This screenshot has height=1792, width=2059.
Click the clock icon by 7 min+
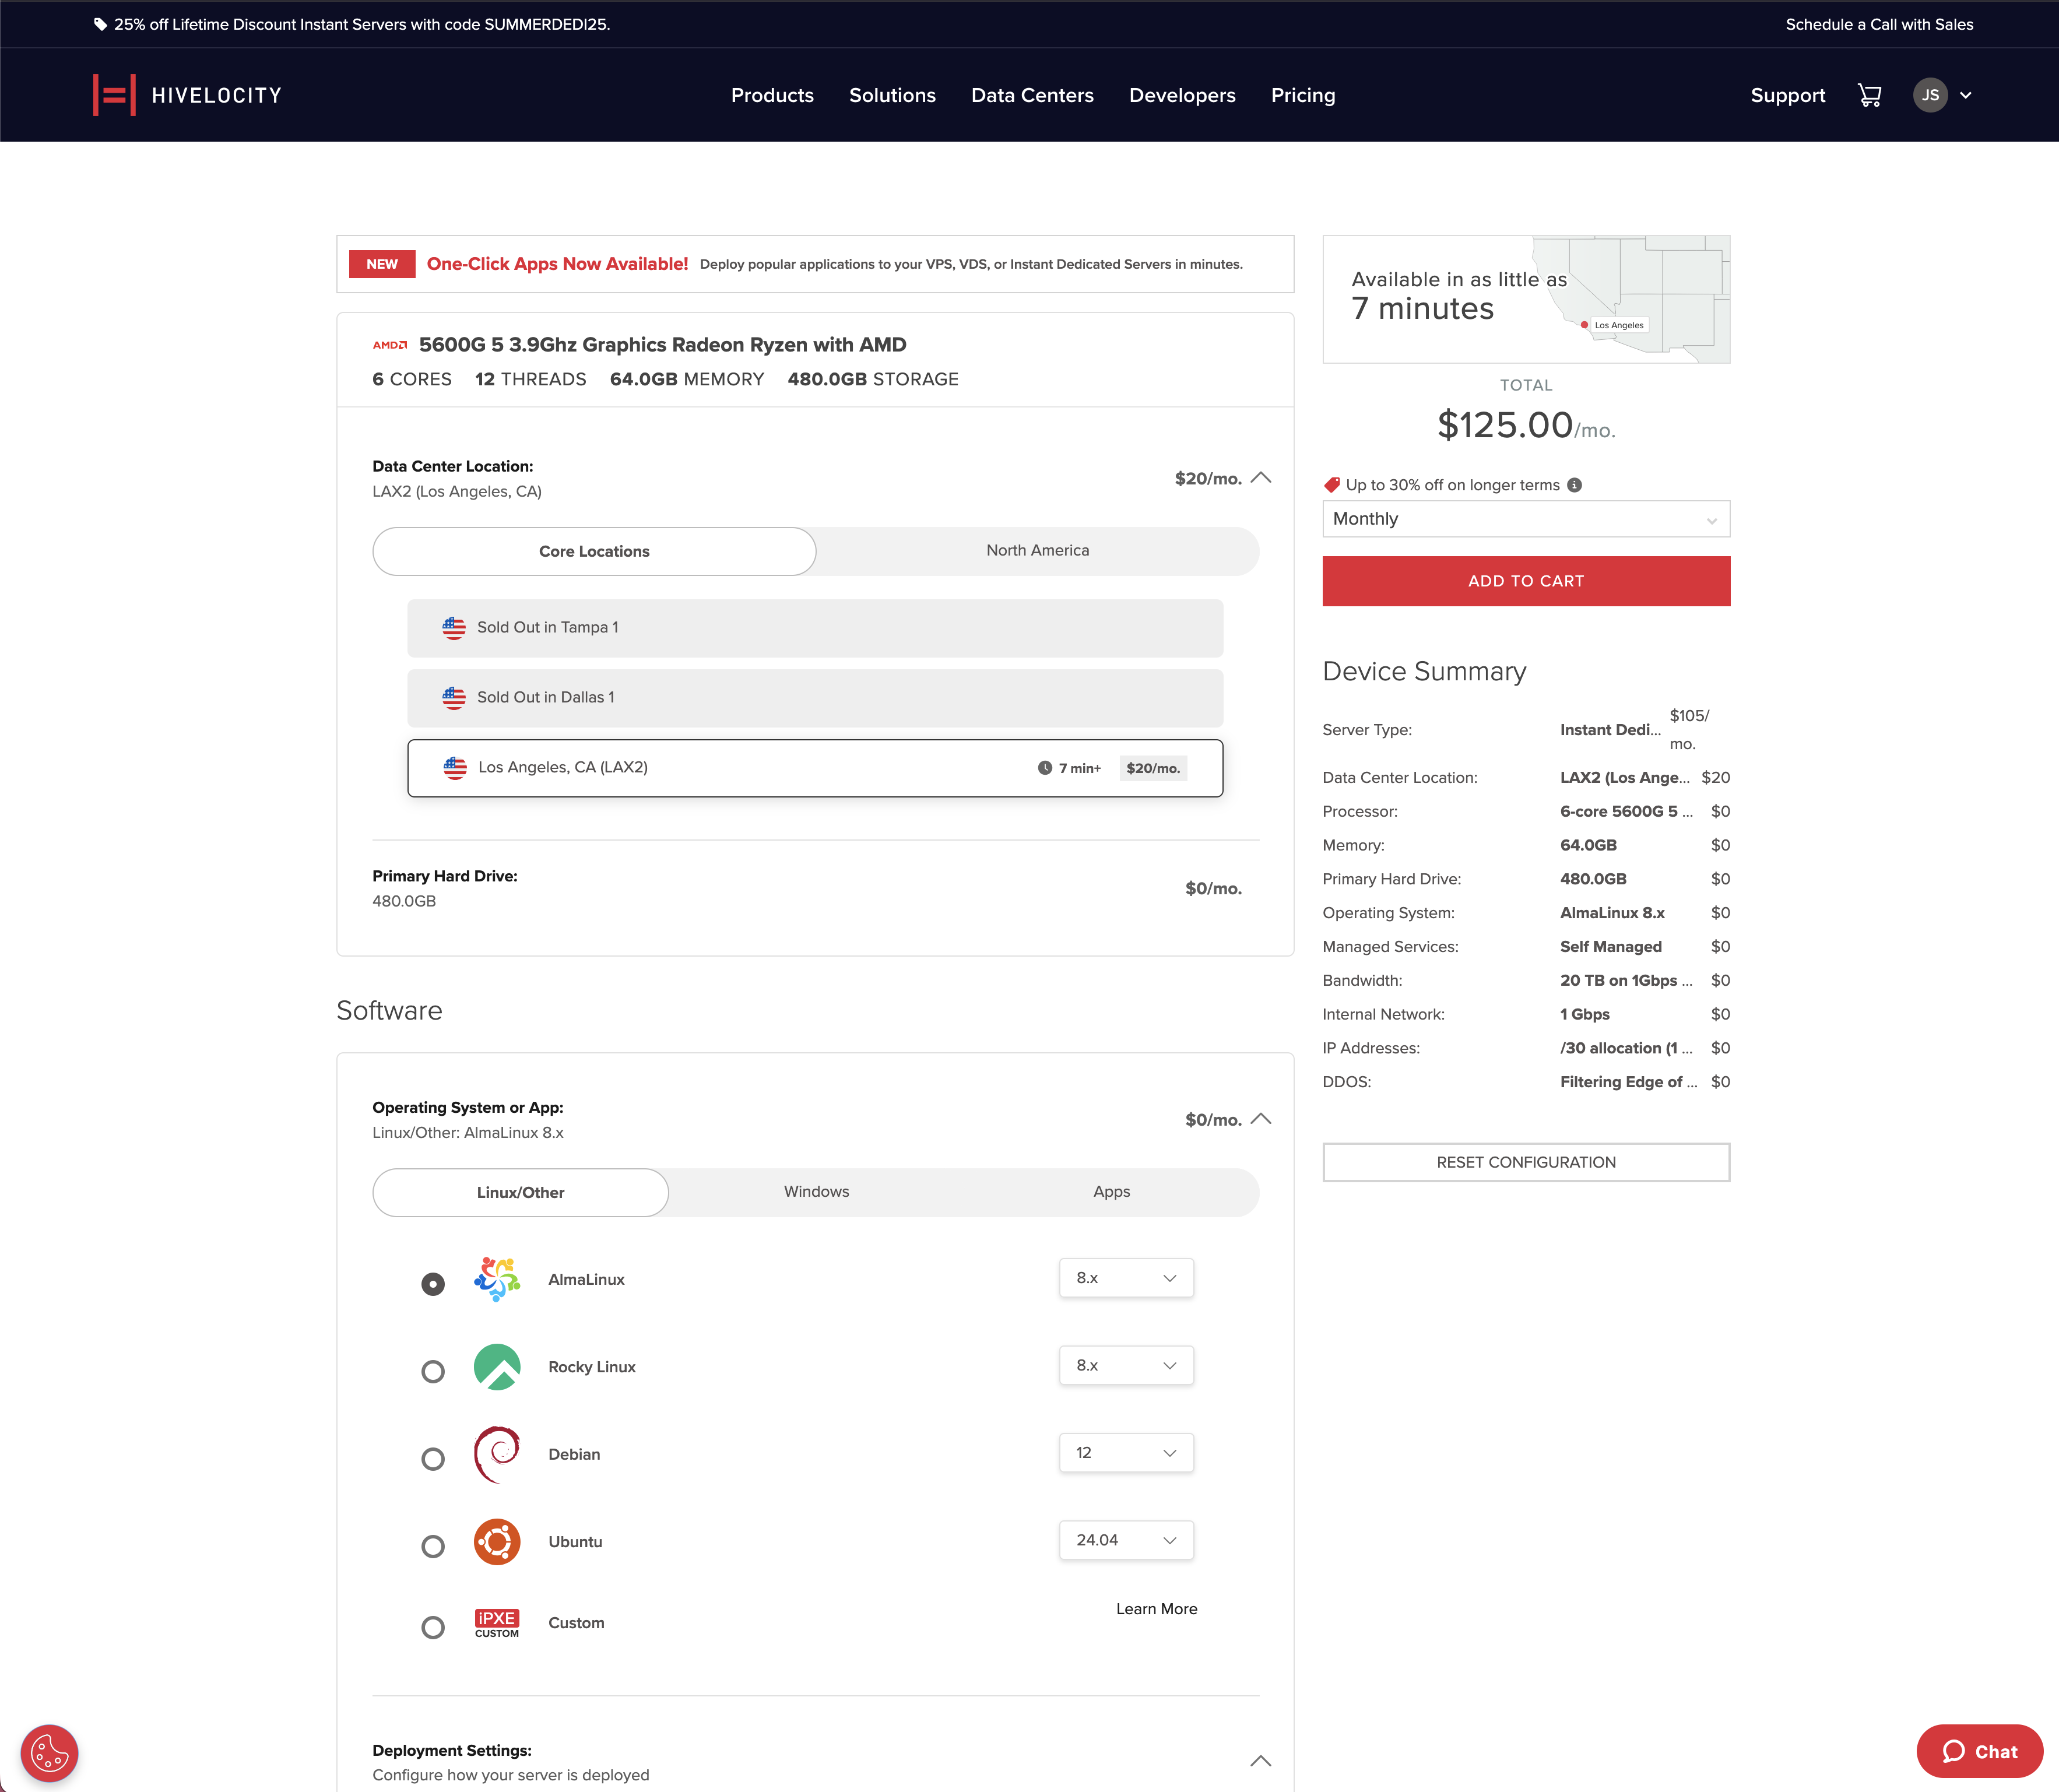tap(1045, 768)
